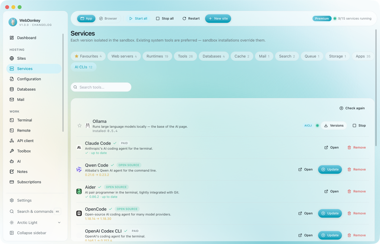Viewport: 380px width, 244px height.
Task: Collapse the sidebar
Action: point(35,233)
